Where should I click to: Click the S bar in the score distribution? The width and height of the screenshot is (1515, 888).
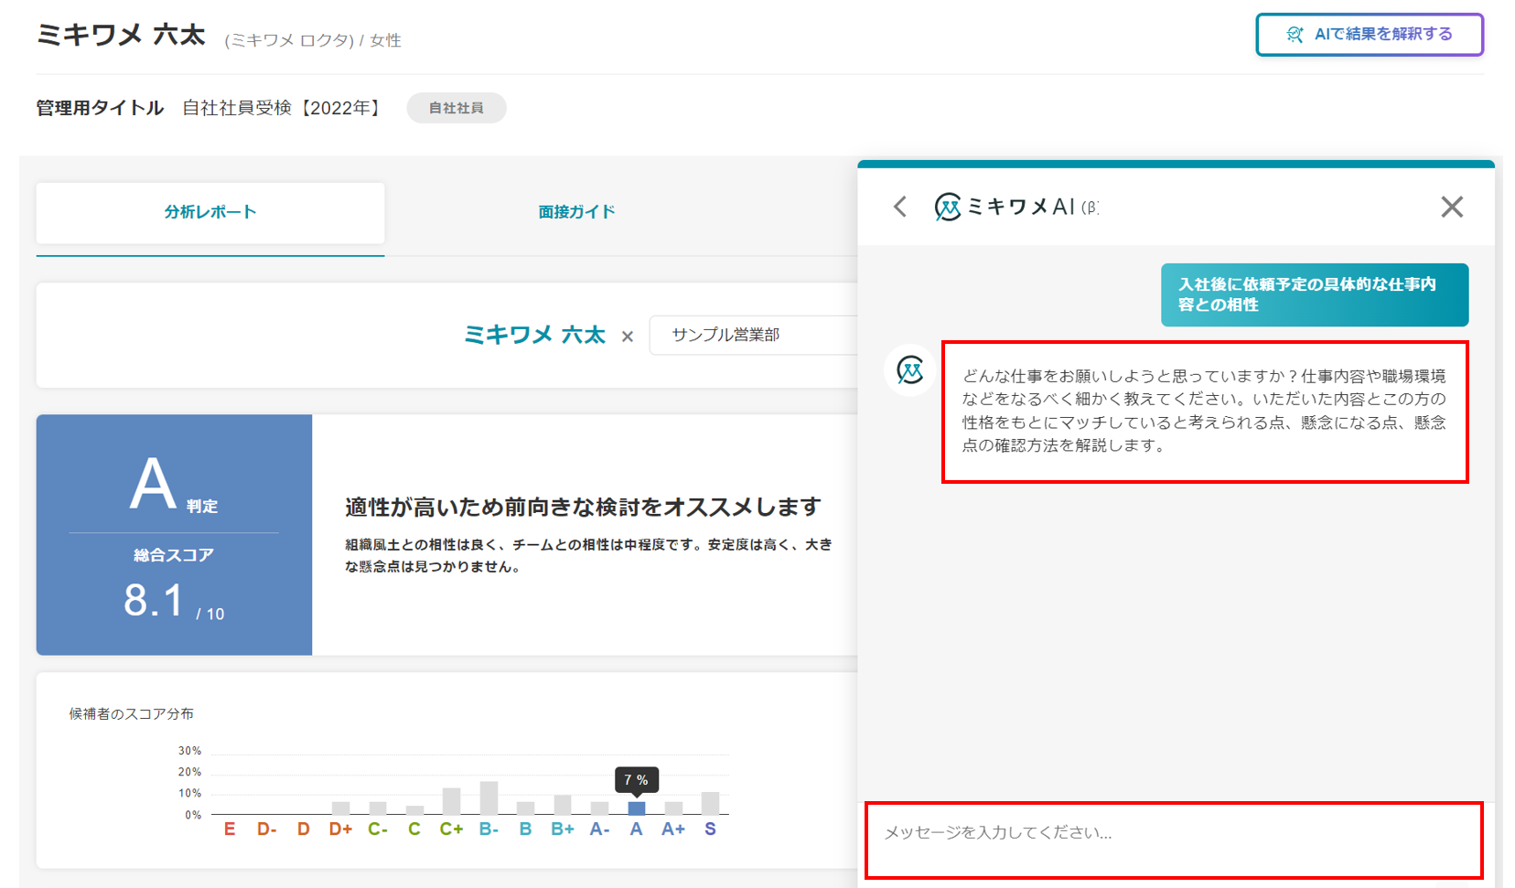[710, 803]
